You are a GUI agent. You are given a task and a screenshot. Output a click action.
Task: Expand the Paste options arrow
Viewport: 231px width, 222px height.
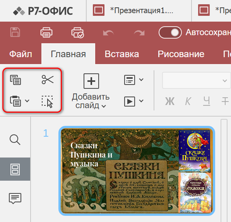click(x=27, y=101)
